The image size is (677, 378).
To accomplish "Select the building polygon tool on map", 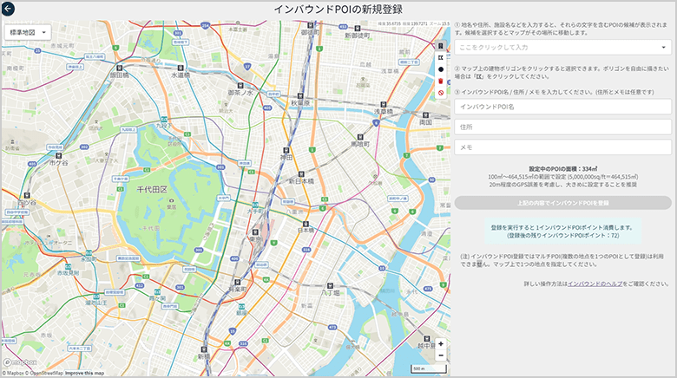I will (x=441, y=44).
